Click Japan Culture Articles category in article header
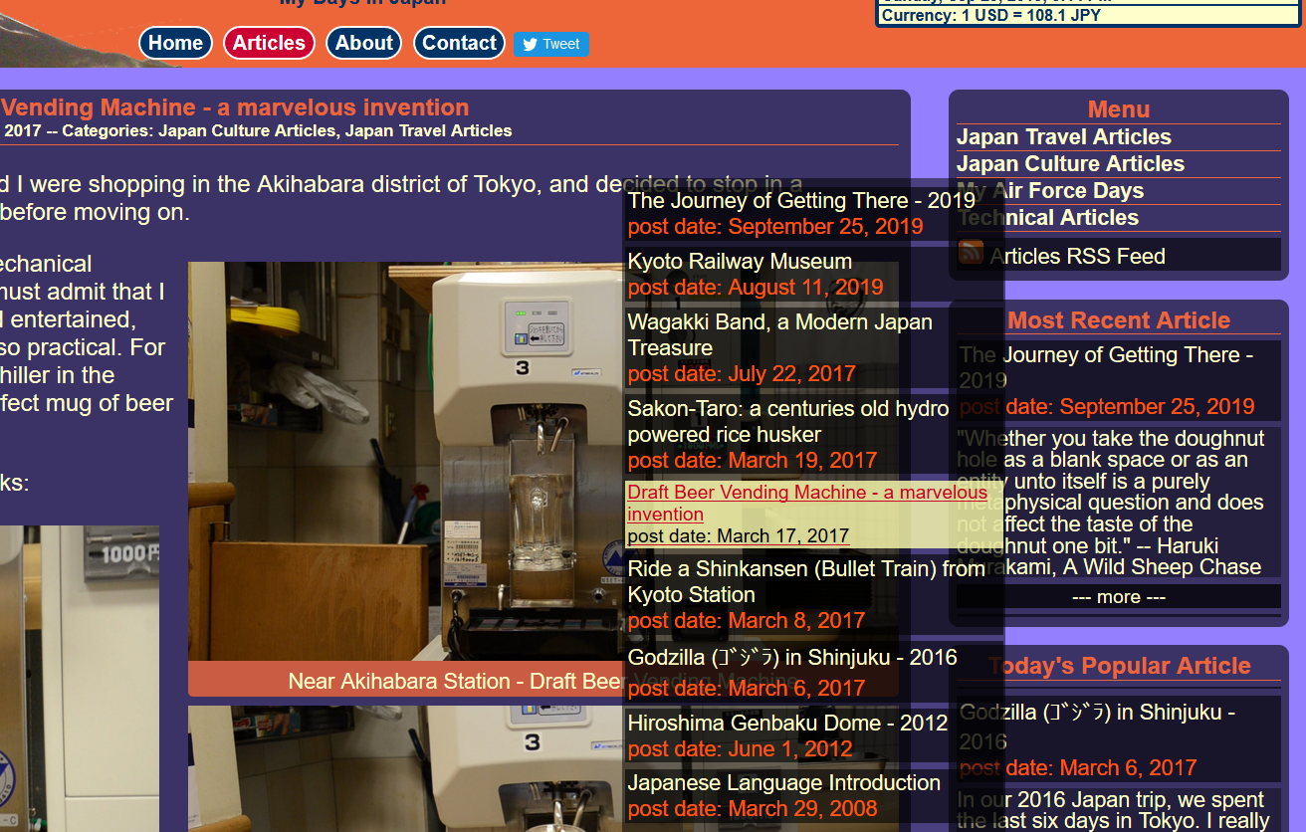The image size is (1306, 832). 247,130
